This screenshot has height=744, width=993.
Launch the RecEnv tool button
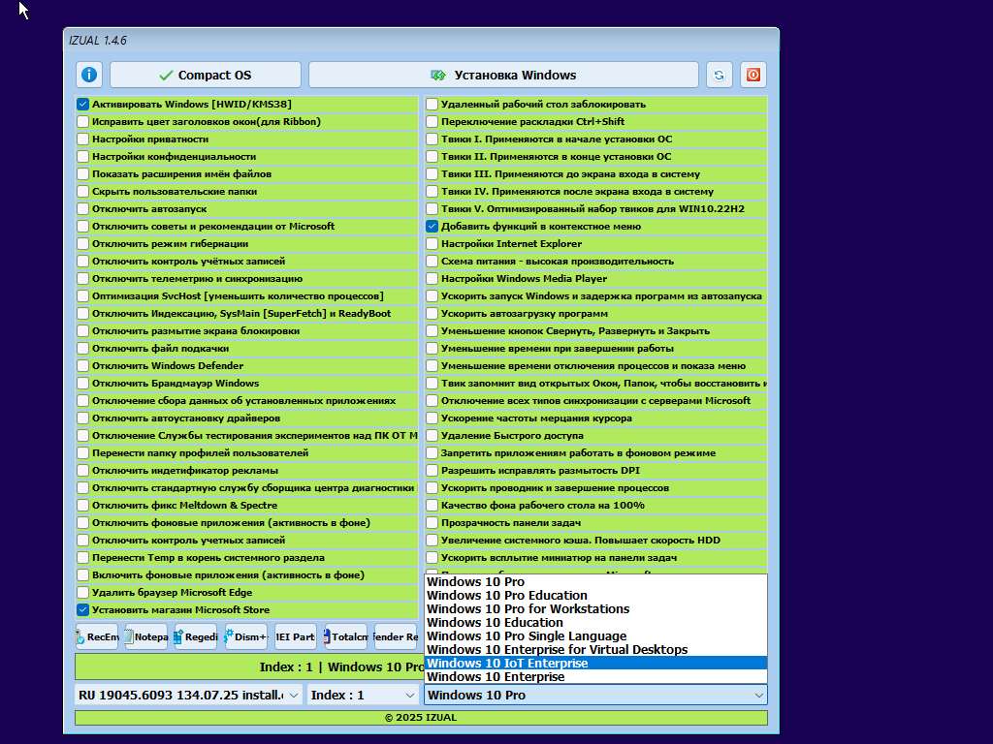click(97, 636)
